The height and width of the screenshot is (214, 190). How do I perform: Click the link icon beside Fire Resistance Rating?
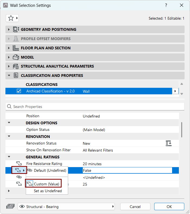[19, 163]
